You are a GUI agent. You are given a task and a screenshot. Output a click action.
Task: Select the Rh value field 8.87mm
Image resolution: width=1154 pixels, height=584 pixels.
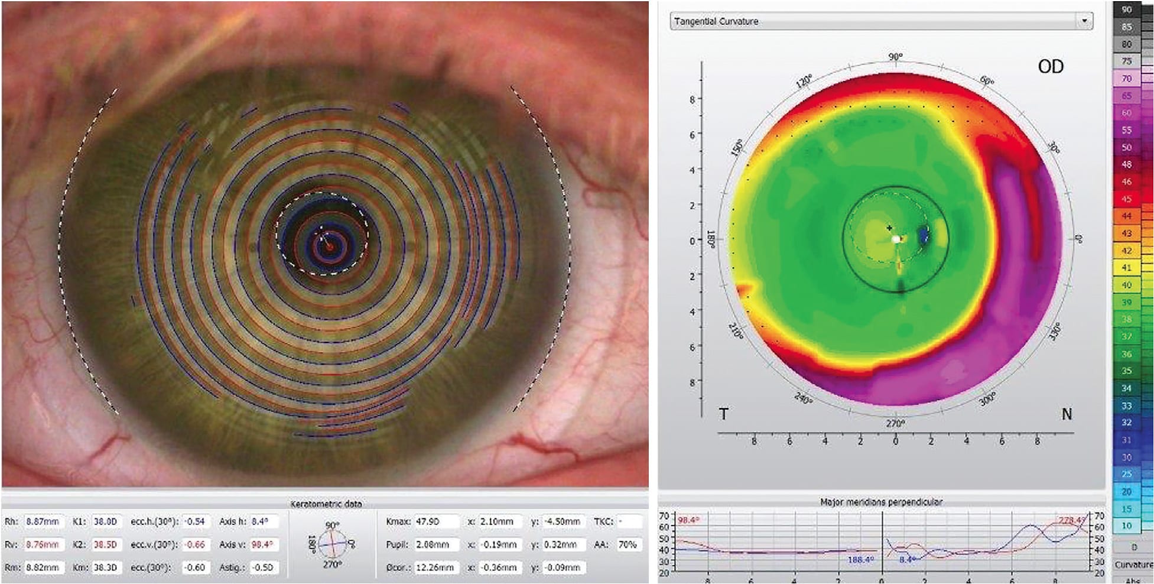[43, 521]
